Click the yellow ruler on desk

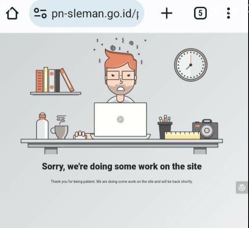(182, 136)
